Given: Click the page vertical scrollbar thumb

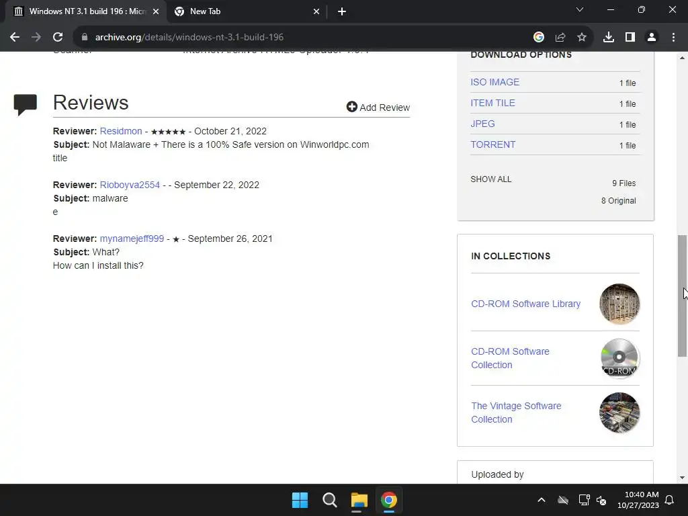Looking at the screenshot, I should click(x=683, y=296).
